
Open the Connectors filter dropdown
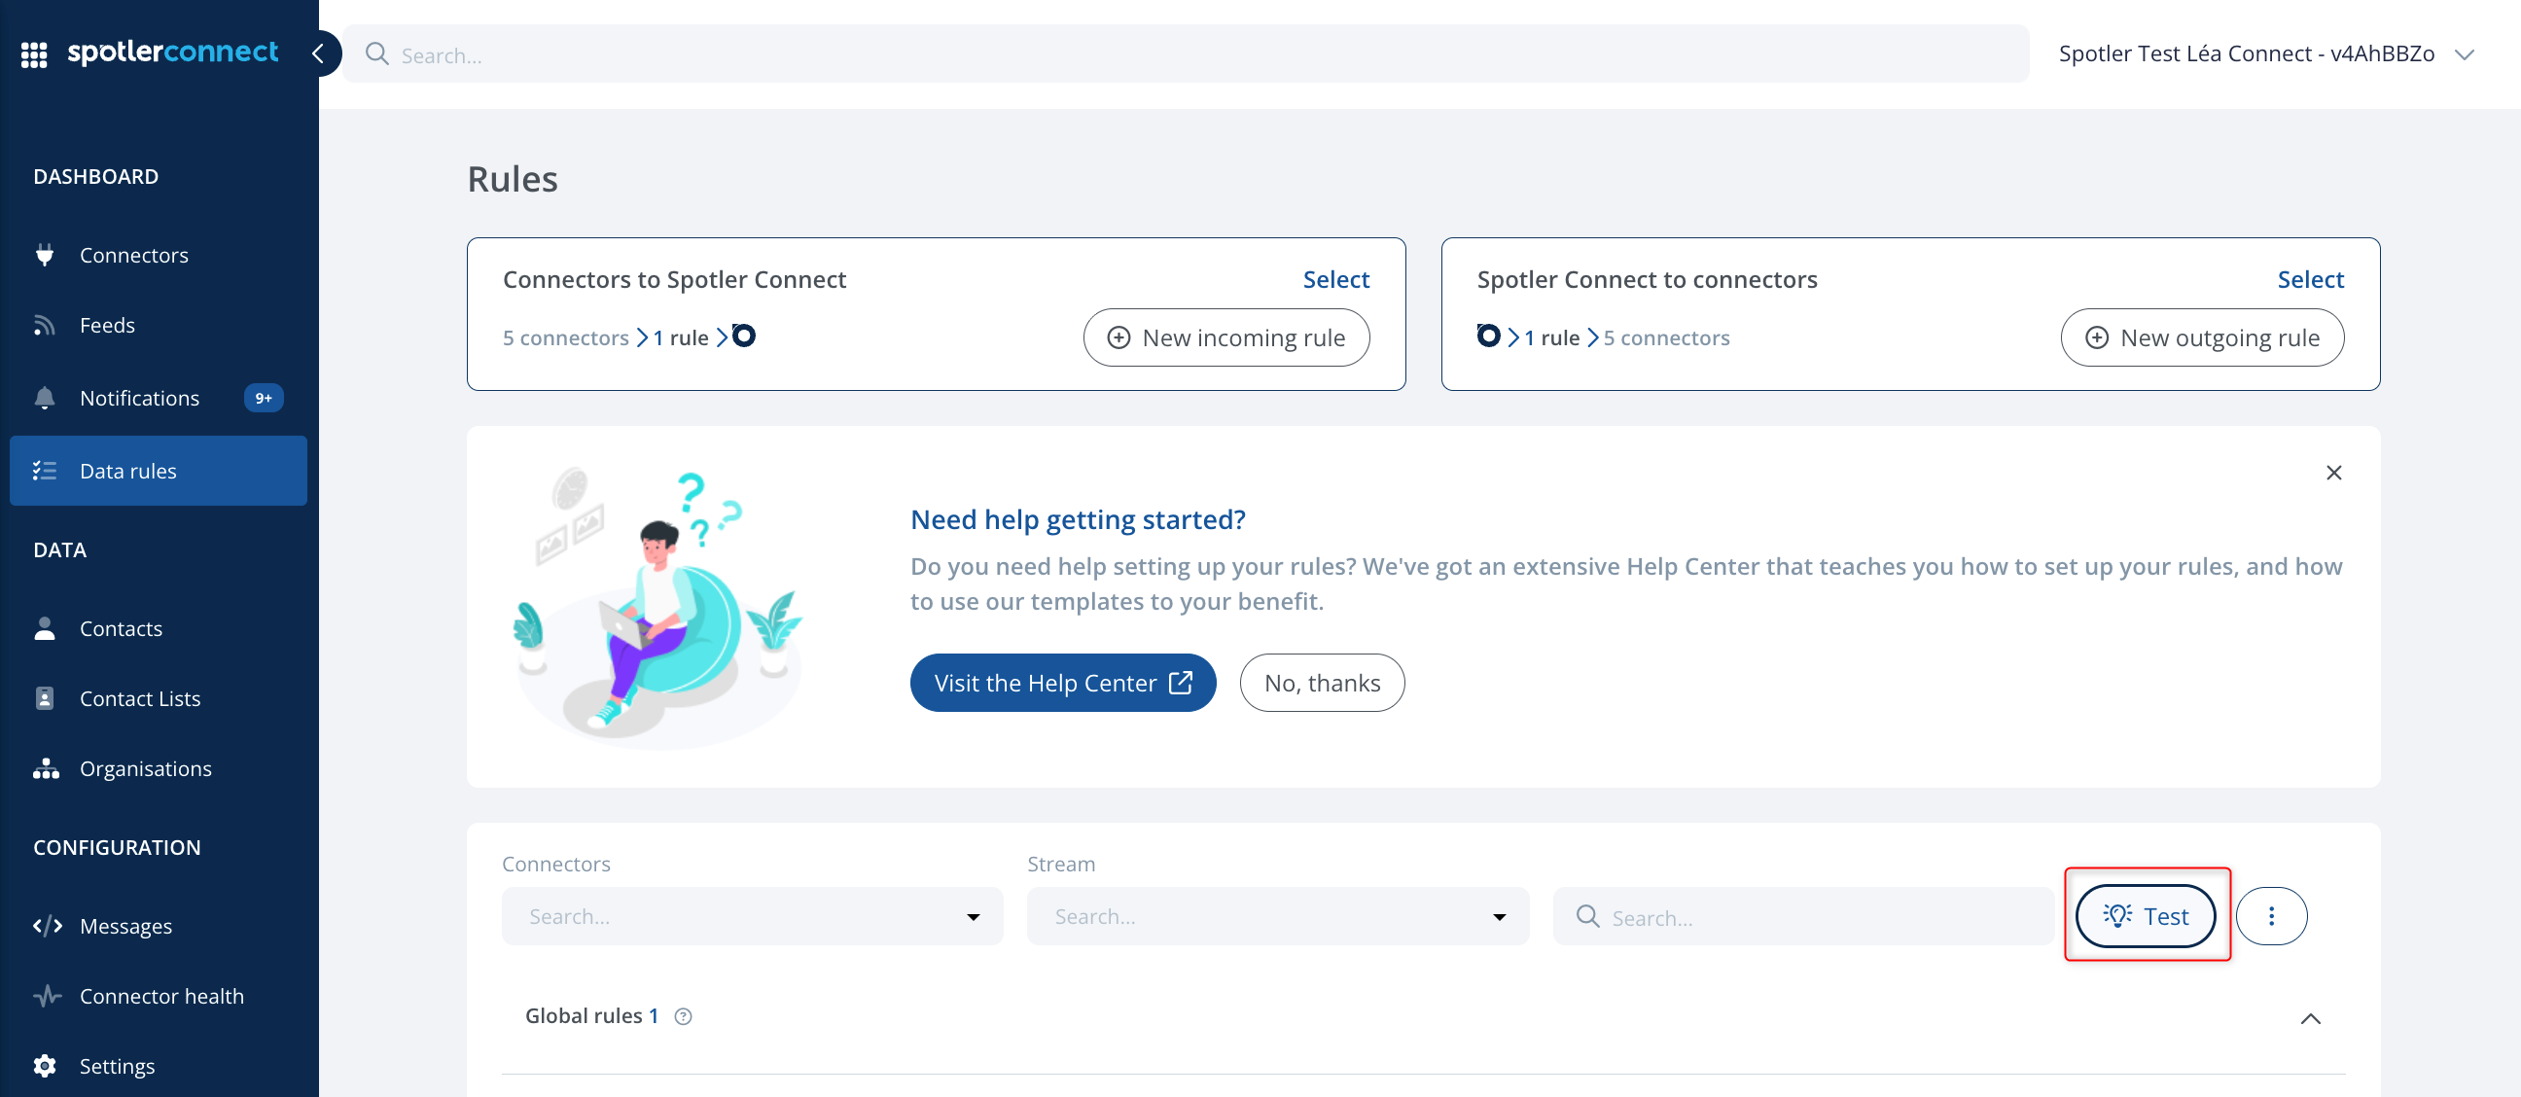click(753, 916)
